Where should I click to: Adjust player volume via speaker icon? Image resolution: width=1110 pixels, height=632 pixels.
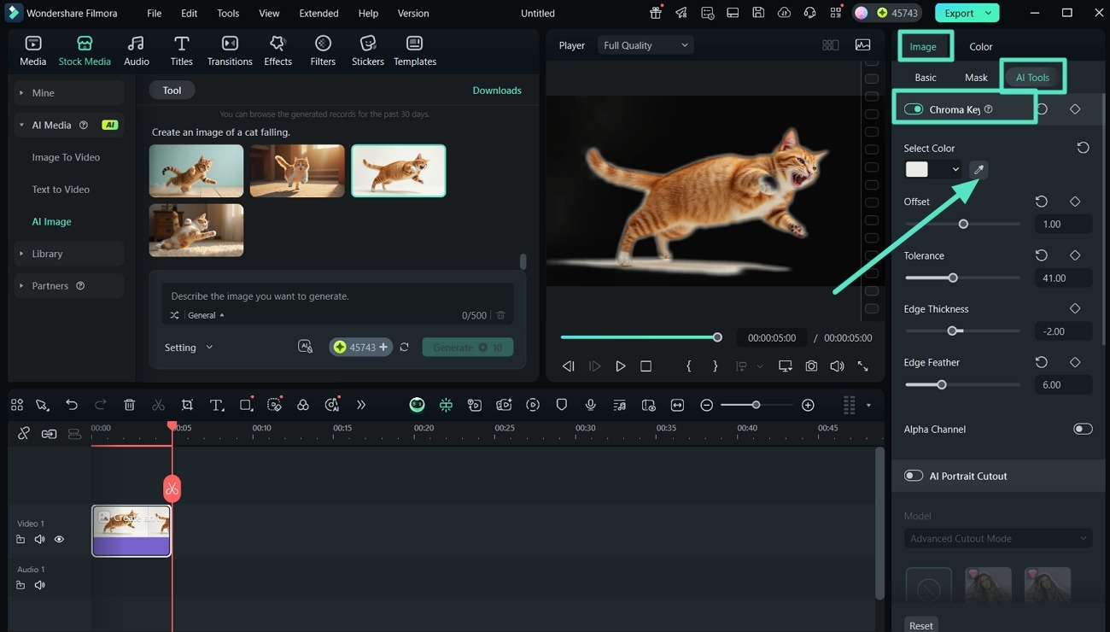click(837, 366)
